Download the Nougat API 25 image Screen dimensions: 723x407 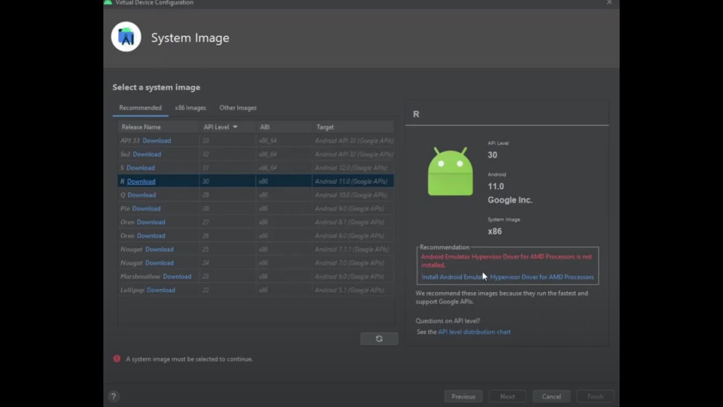pyautogui.click(x=159, y=249)
